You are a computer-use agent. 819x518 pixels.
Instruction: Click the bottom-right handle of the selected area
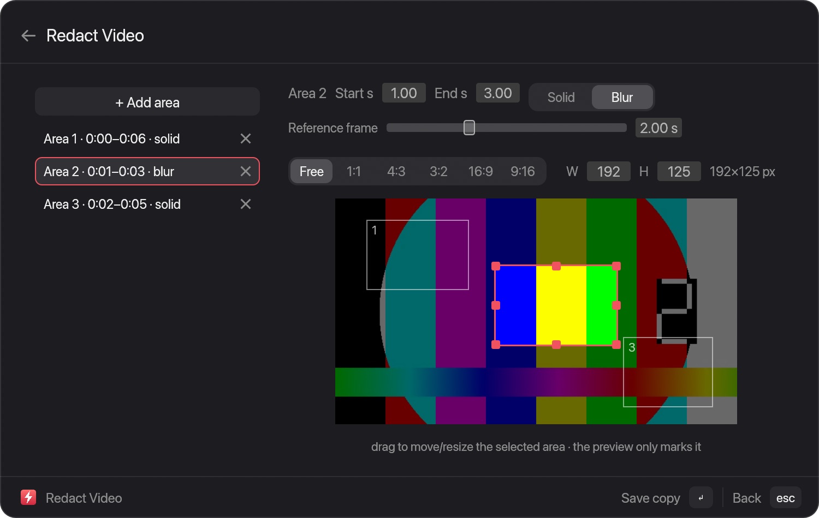tap(616, 345)
